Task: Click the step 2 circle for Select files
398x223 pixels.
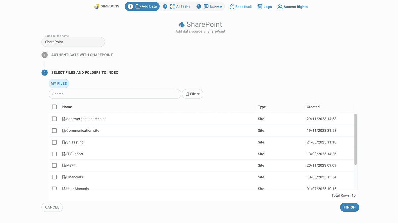Action: [45, 73]
